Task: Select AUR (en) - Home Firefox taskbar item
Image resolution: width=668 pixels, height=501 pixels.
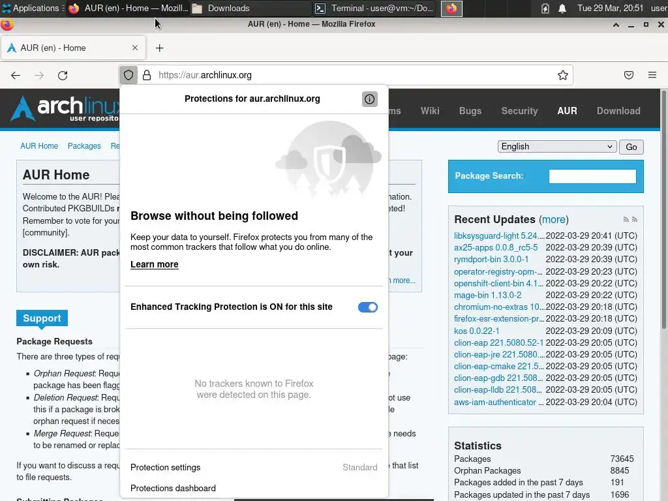Action: click(128, 8)
